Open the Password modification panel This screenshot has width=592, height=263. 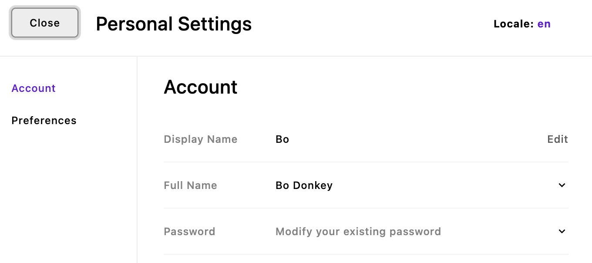coord(562,231)
